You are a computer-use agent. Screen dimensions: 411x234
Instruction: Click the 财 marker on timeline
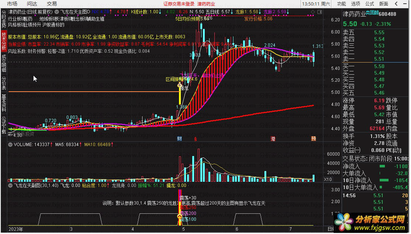pyautogui.click(x=179, y=139)
